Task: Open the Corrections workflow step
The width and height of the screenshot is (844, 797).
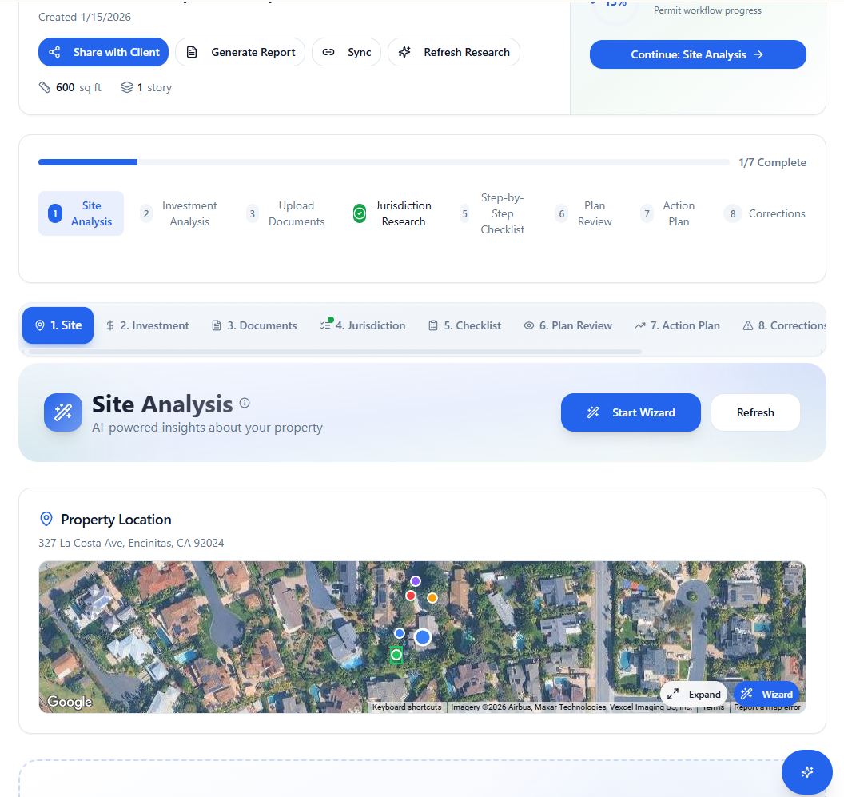Action: coord(766,213)
